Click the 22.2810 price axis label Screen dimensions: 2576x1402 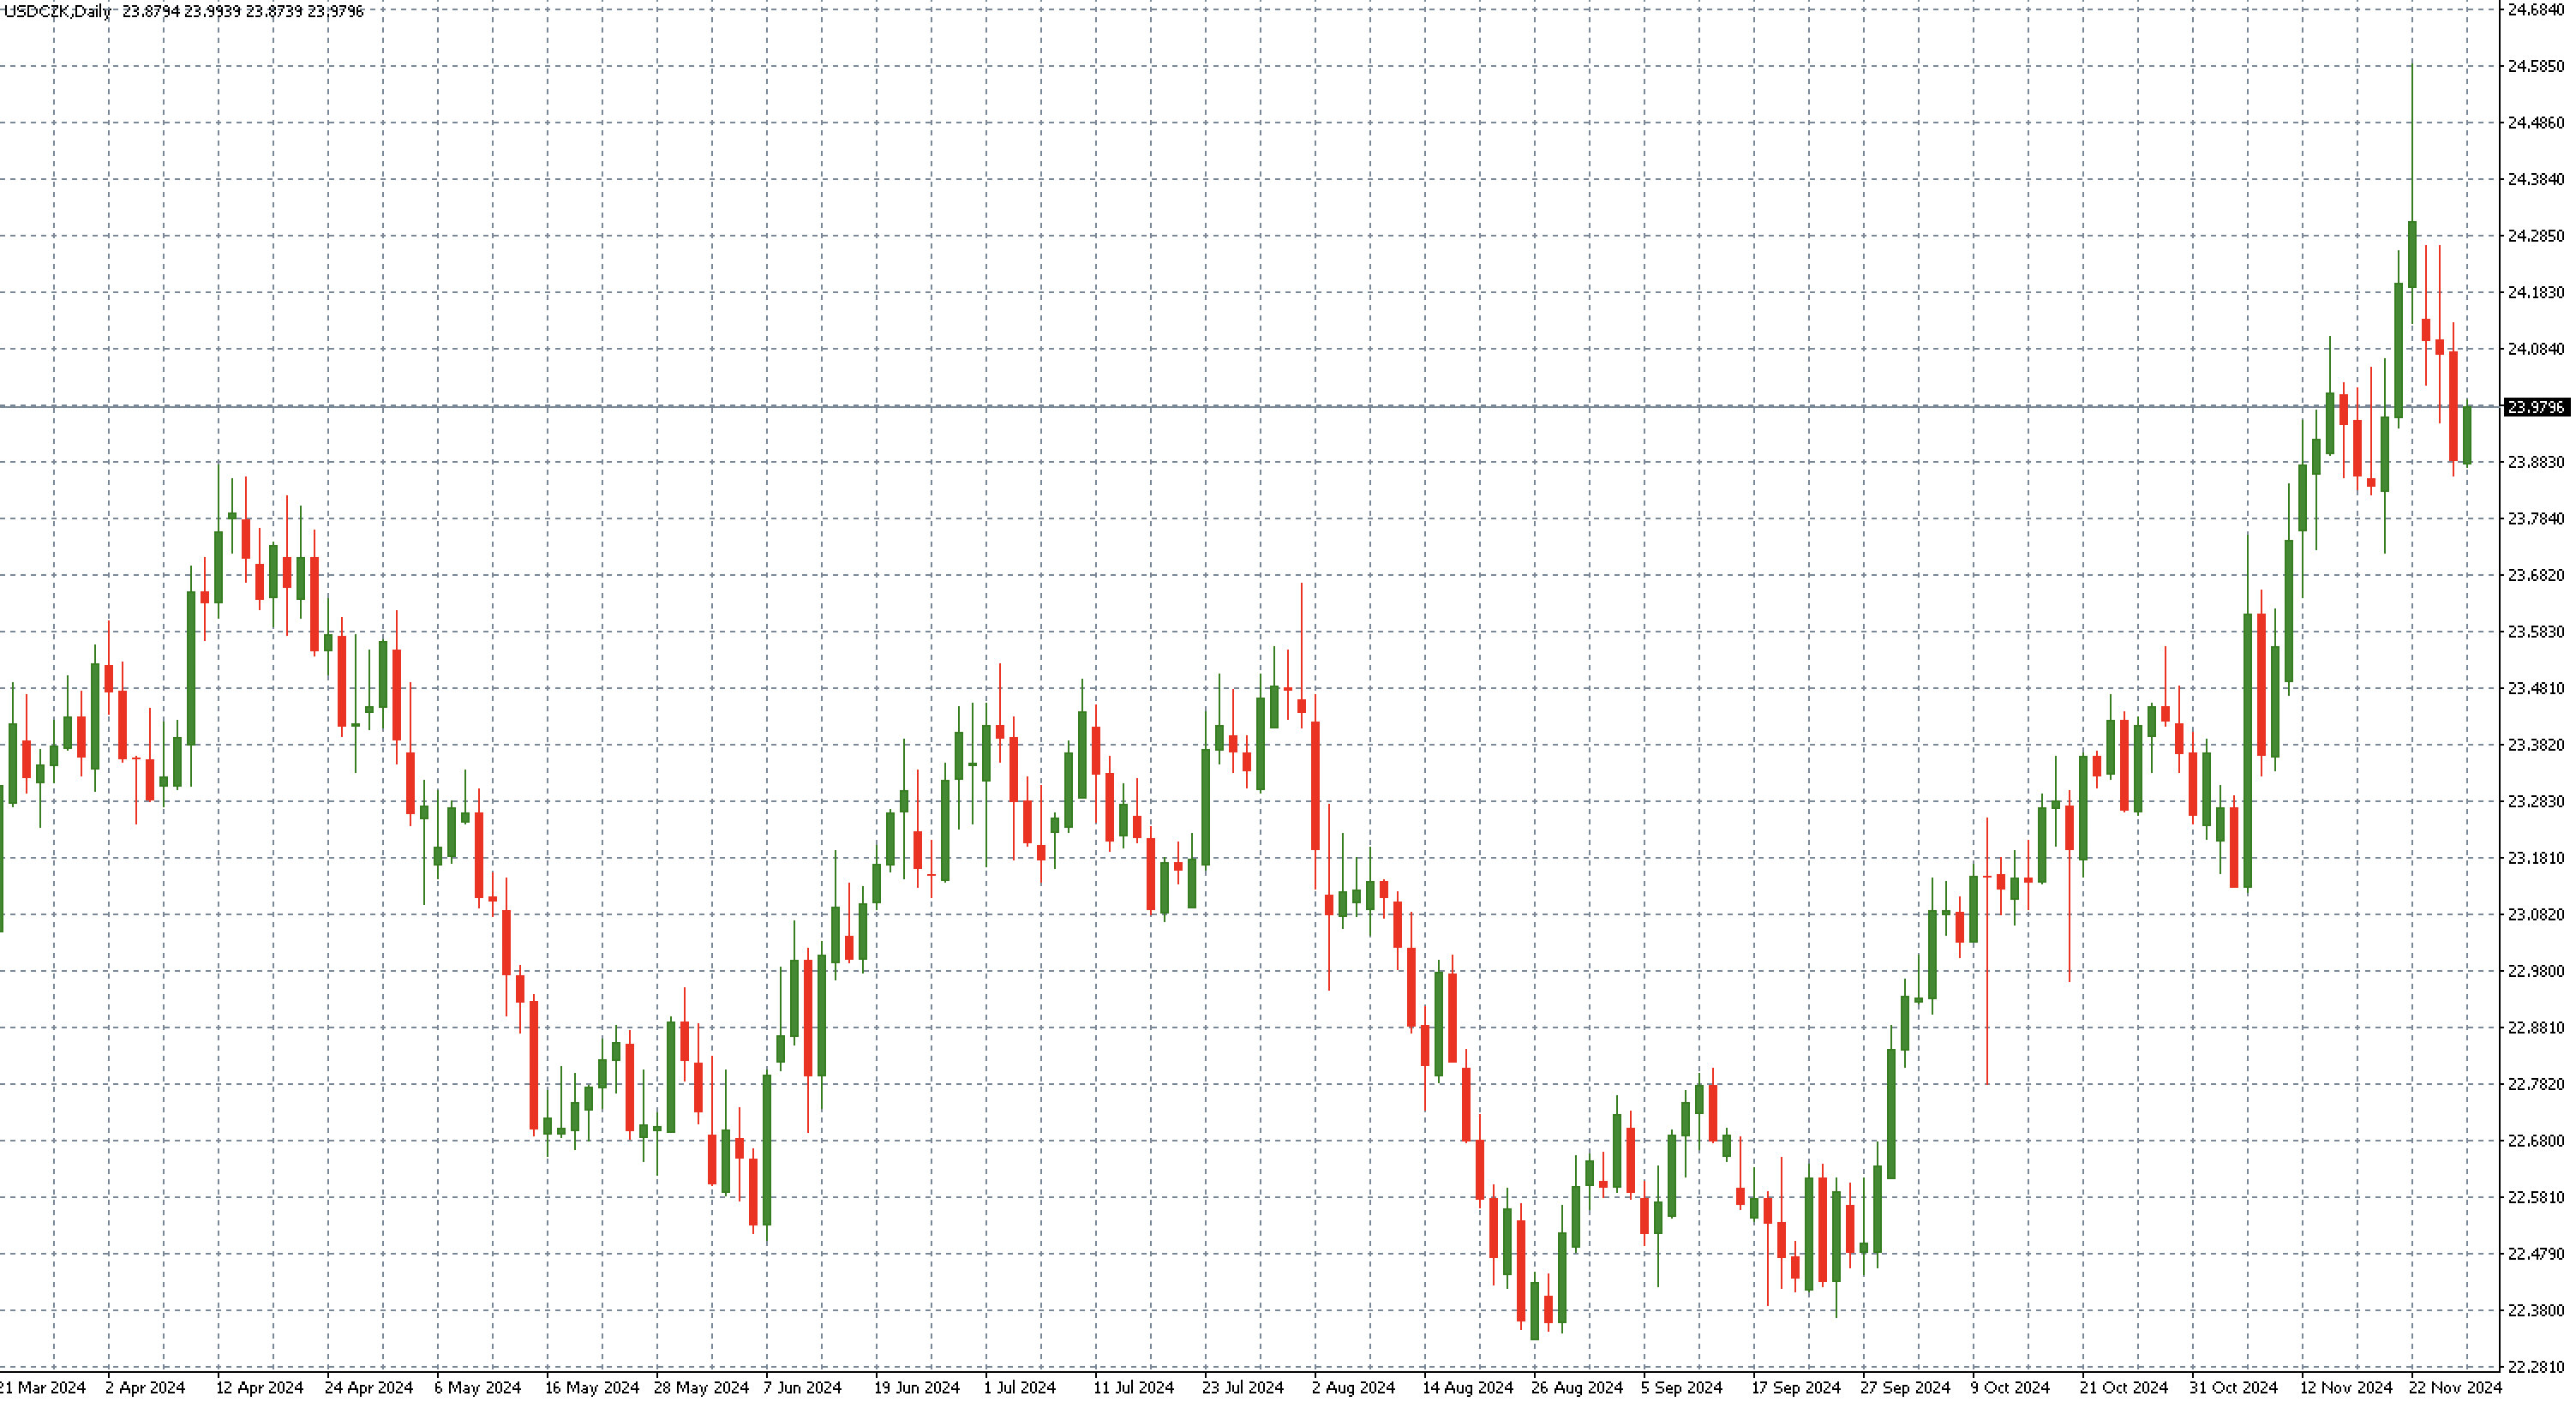click(2536, 1367)
